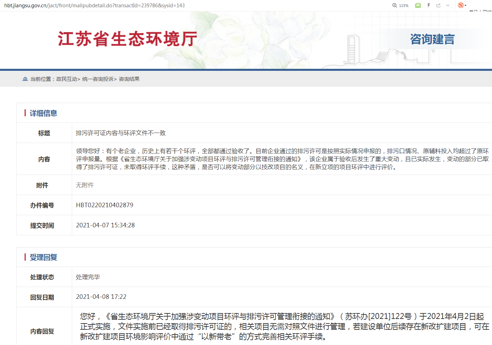
Task: Expand the address bar chevron dropdown
Action: pyautogui.click(x=448, y=6)
